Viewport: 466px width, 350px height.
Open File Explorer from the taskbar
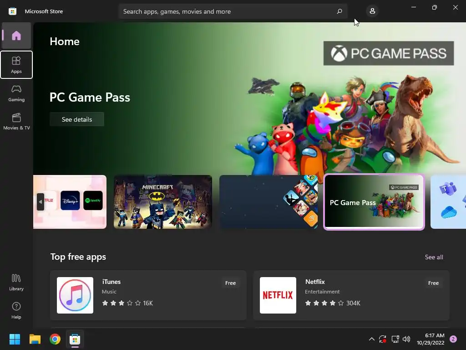point(35,339)
